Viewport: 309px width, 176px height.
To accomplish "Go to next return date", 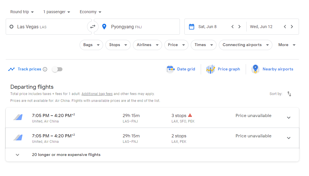I will point(292,27).
